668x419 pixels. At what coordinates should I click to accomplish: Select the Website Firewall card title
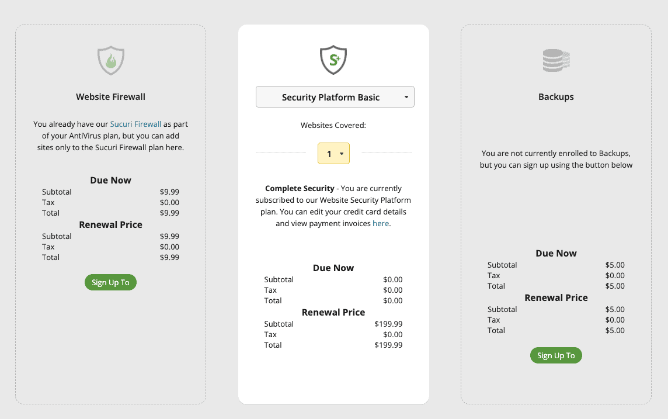point(111,97)
